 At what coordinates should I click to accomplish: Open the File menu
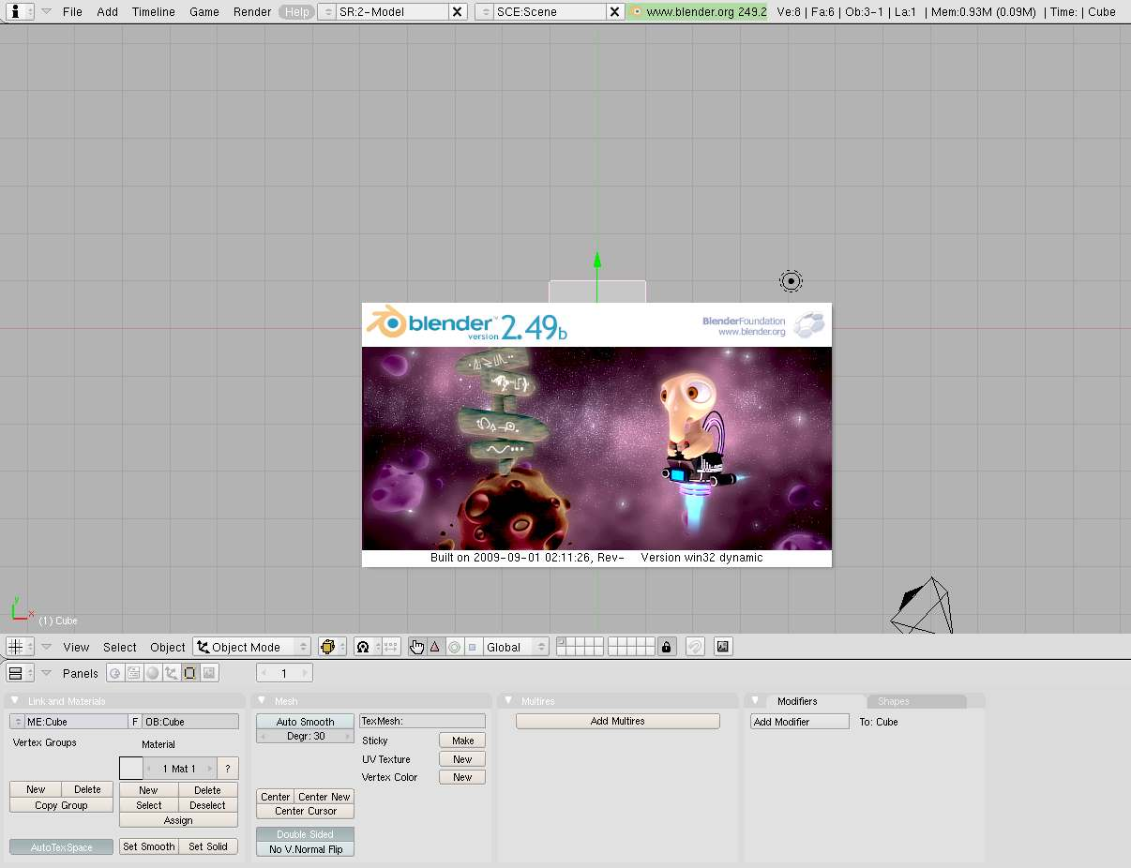[x=72, y=11]
